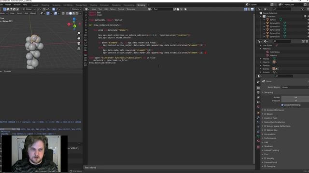Select Sphere.003 in the outliner
This screenshot has width=309, height=173.
[x=275, y=30]
